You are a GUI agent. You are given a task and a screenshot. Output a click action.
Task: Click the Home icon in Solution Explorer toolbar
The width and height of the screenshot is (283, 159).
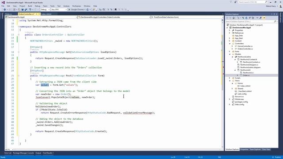[233, 18]
